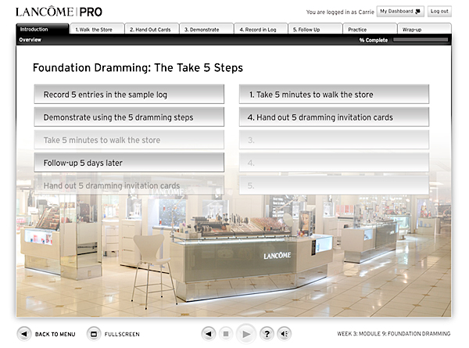Click greyed 'Take 5 minutes to walk the store'

click(x=129, y=140)
